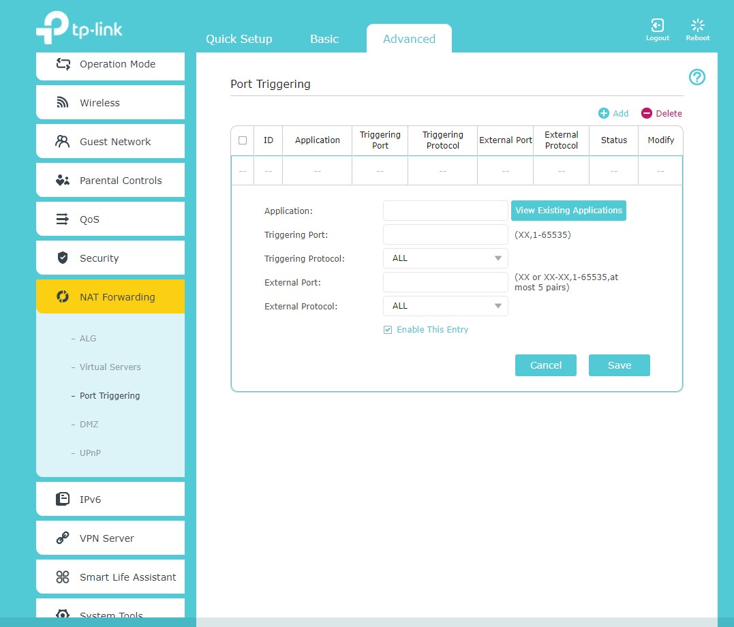Screen dimensions: 734x627
Task: Click the tp-link logo
Action: (79, 28)
